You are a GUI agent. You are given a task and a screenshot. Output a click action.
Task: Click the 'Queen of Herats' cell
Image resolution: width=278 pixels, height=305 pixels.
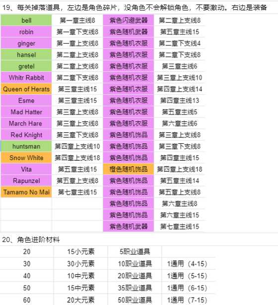click(x=26, y=89)
